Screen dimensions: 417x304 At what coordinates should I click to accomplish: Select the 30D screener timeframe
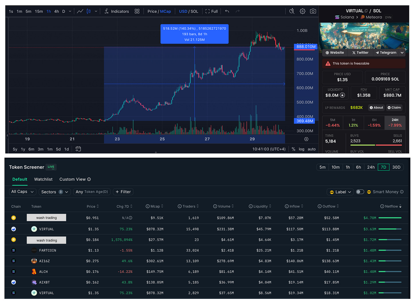396,167
